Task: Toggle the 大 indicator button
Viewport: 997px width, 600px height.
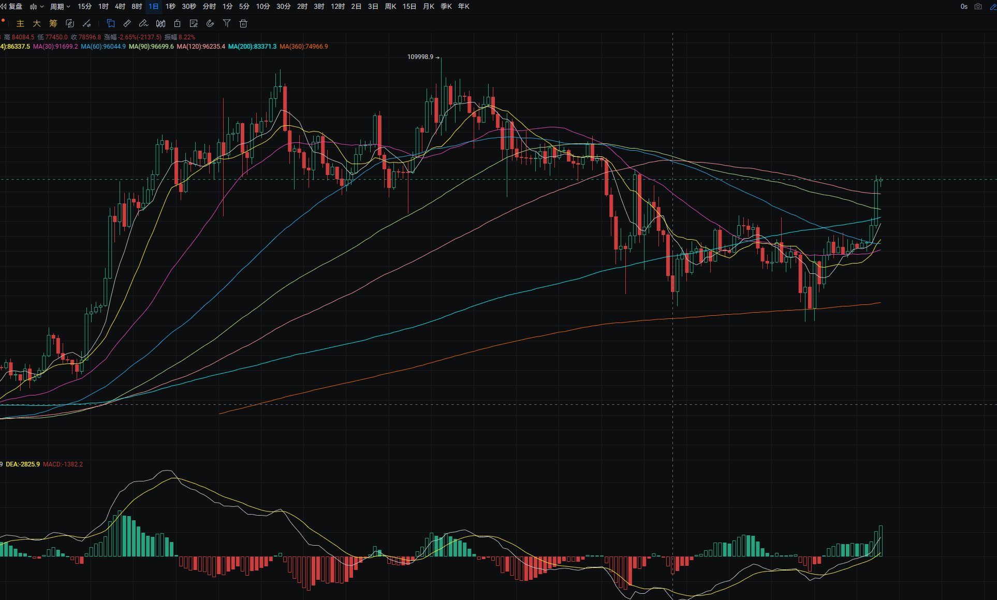Action: [37, 23]
